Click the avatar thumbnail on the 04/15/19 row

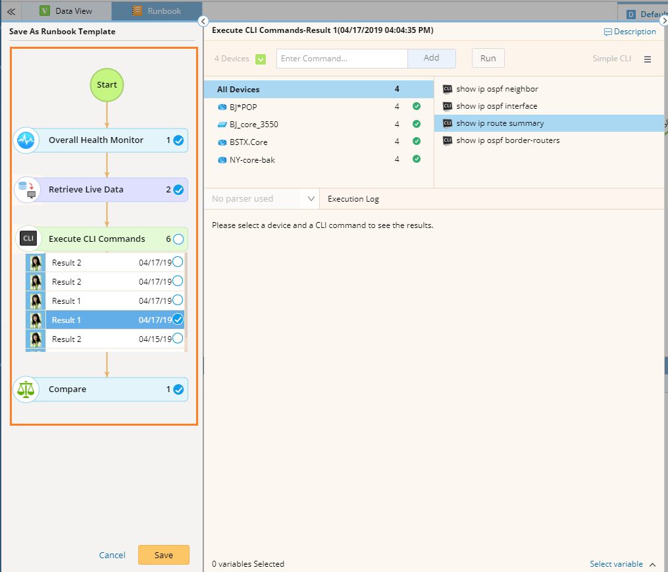tap(36, 339)
